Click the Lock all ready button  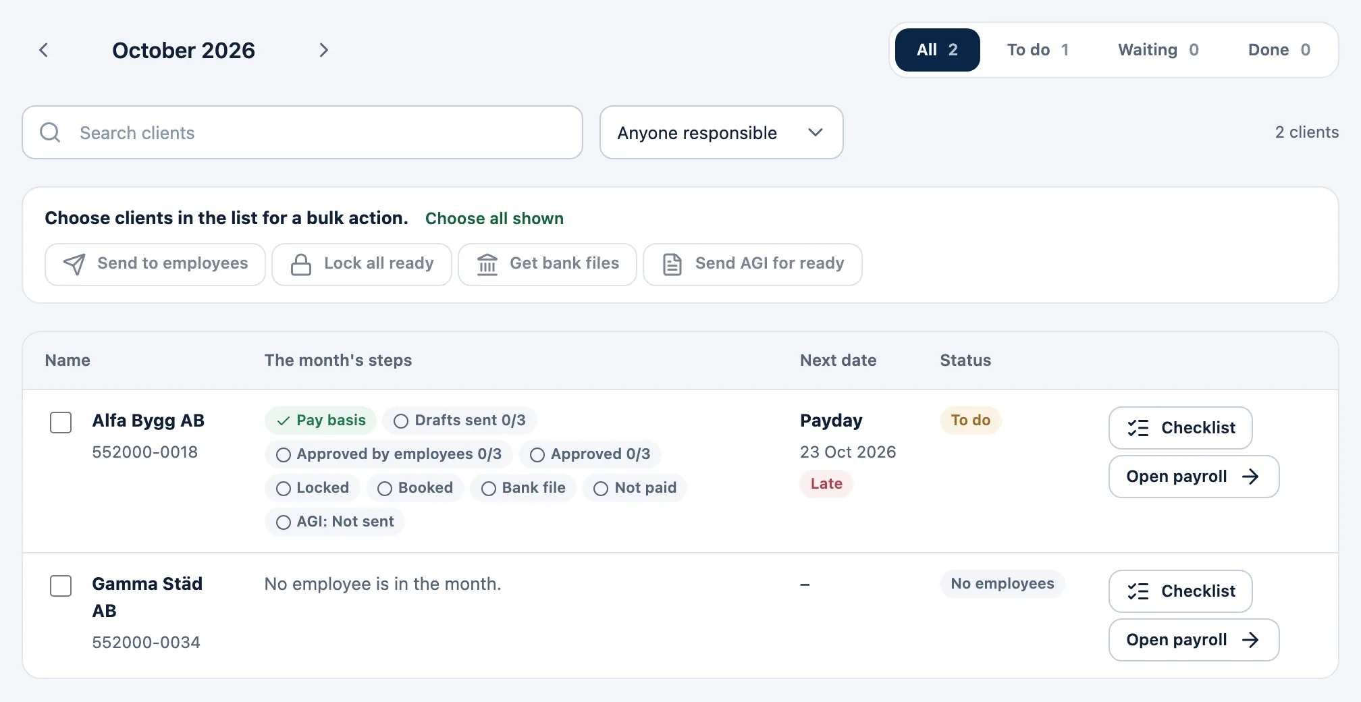point(362,264)
